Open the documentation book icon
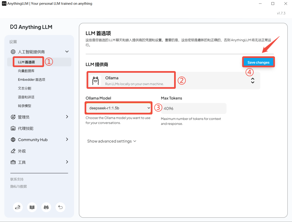Screen dimensions: 292x222 [x=32, y=207]
